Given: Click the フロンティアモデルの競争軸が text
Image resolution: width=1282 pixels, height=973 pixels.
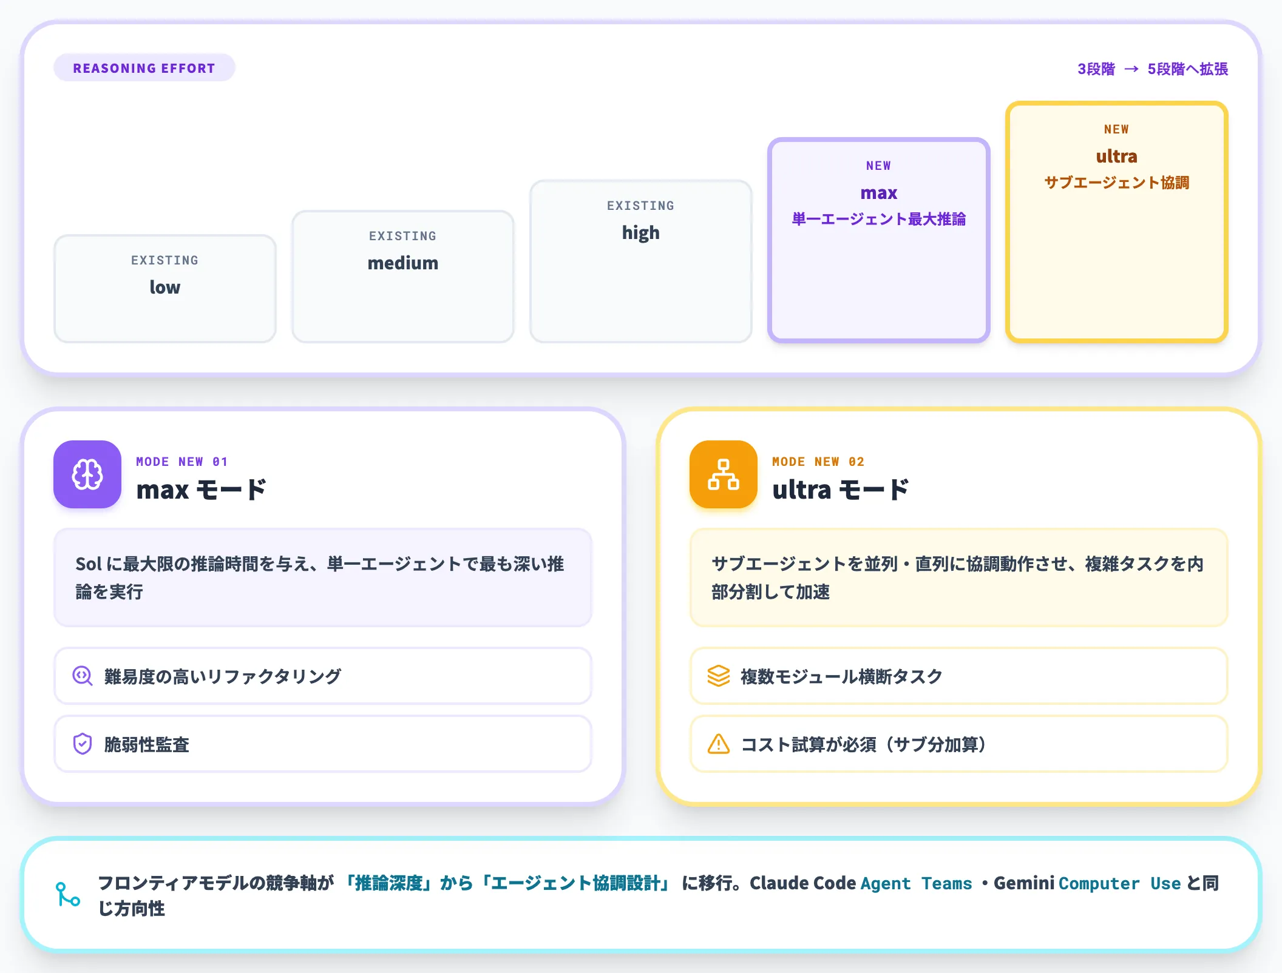Looking at the screenshot, I should (x=216, y=883).
